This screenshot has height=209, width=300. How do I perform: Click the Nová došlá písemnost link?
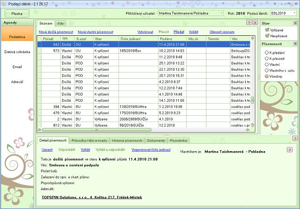click(56, 31)
